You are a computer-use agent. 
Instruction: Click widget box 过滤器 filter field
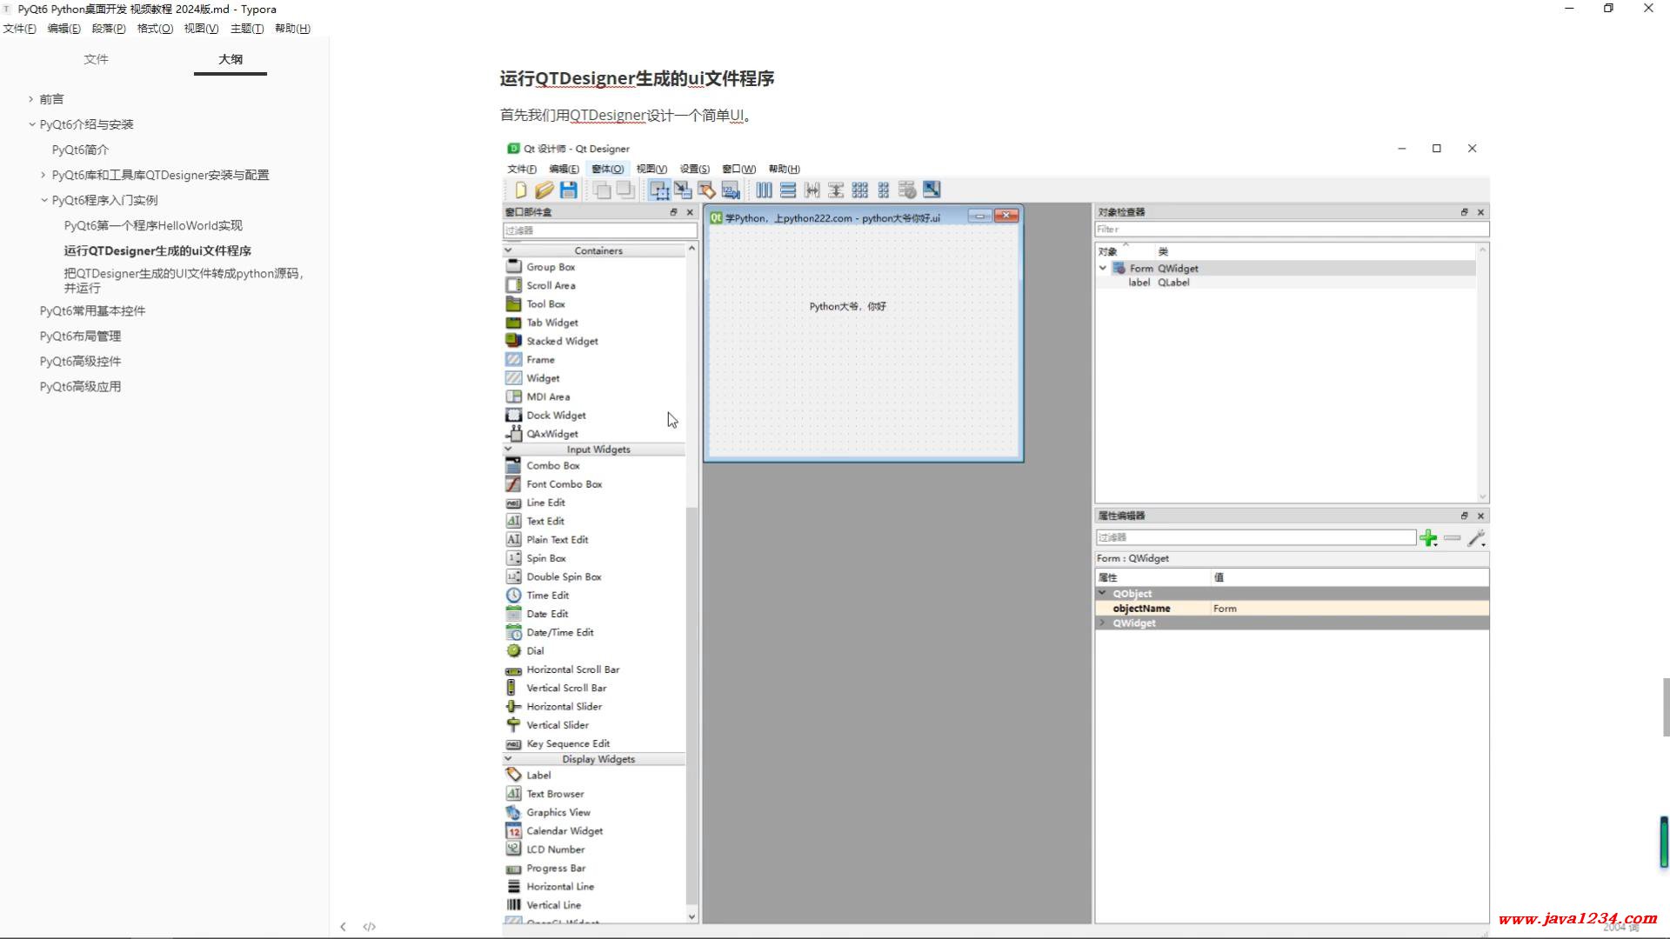[599, 230]
